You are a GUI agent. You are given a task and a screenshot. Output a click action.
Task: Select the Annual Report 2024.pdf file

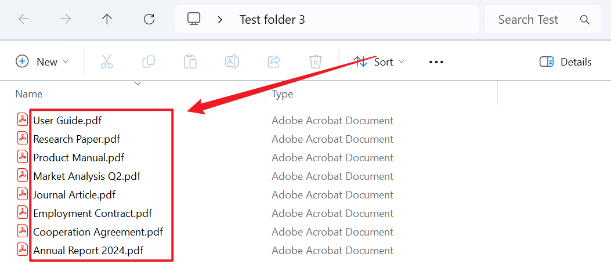(x=88, y=251)
